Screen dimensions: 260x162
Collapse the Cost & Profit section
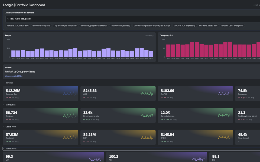[4, 127]
